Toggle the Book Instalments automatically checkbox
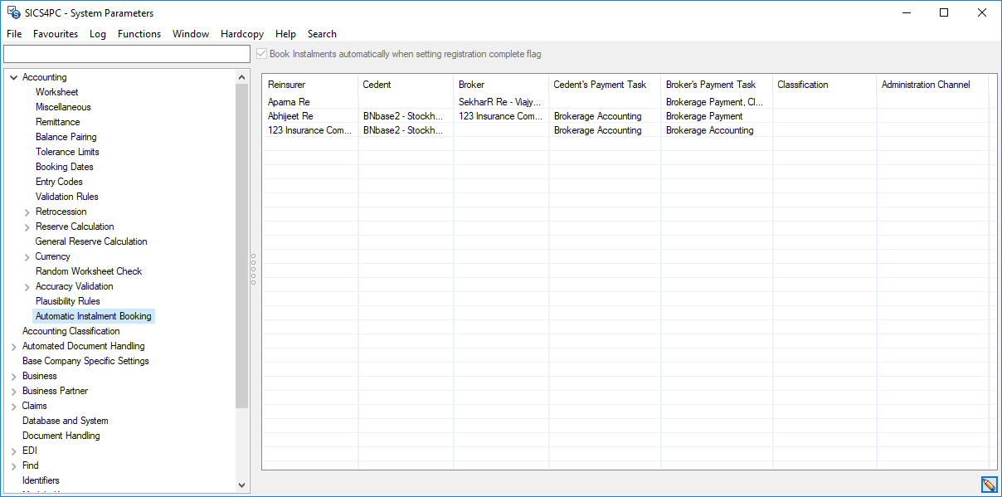 pyautogui.click(x=260, y=53)
